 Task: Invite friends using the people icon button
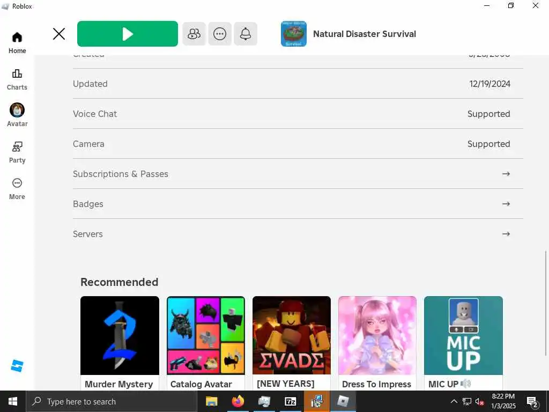click(x=194, y=34)
